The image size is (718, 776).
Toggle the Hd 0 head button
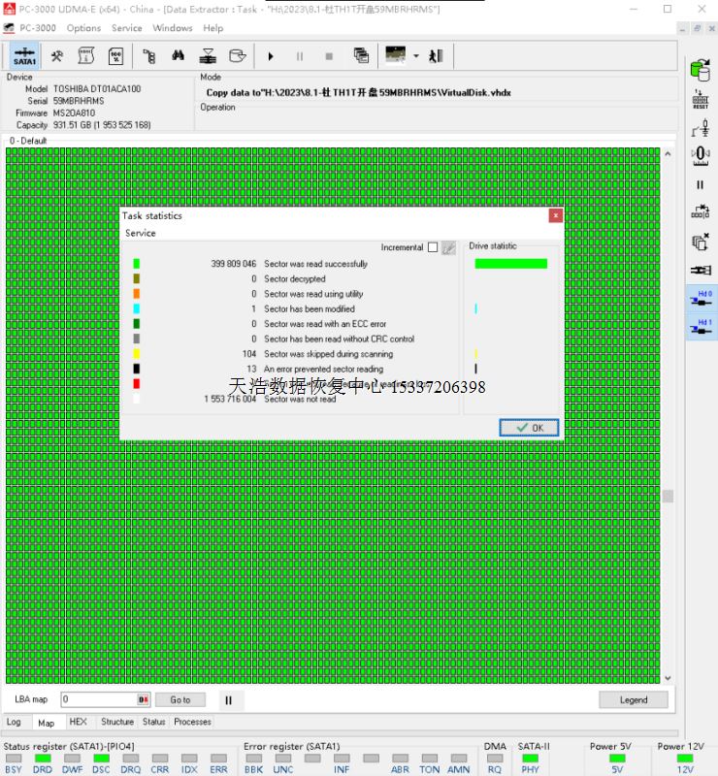(701, 298)
